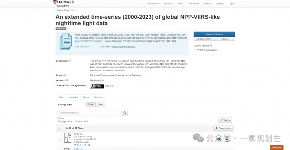290x150 pixels.
Task: Open the Access Dataset dropdown
Action: [214, 34]
